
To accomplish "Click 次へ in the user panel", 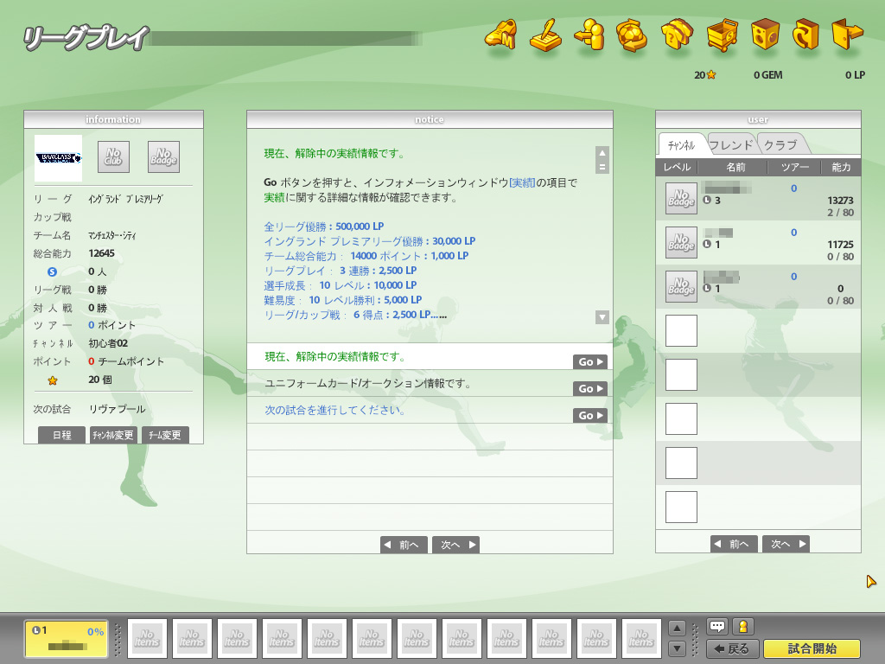I will coord(786,544).
